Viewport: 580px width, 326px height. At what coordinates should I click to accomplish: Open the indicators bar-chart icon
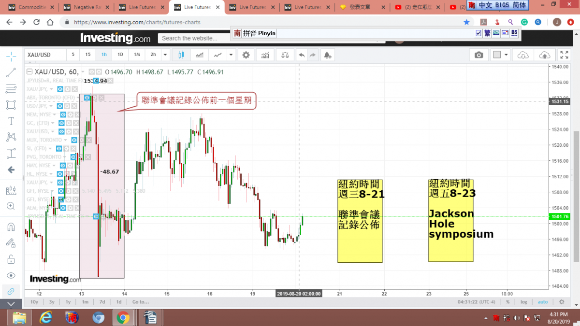click(265, 55)
